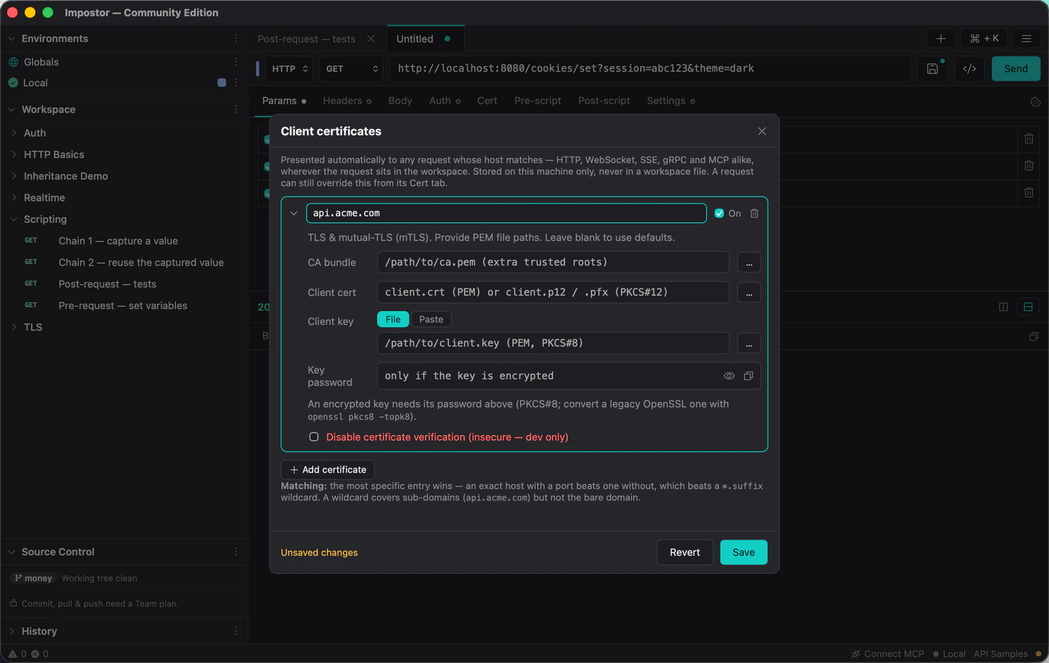This screenshot has width=1049, height=663.
Task: Reveal the key password with eye icon
Action: (x=729, y=376)
